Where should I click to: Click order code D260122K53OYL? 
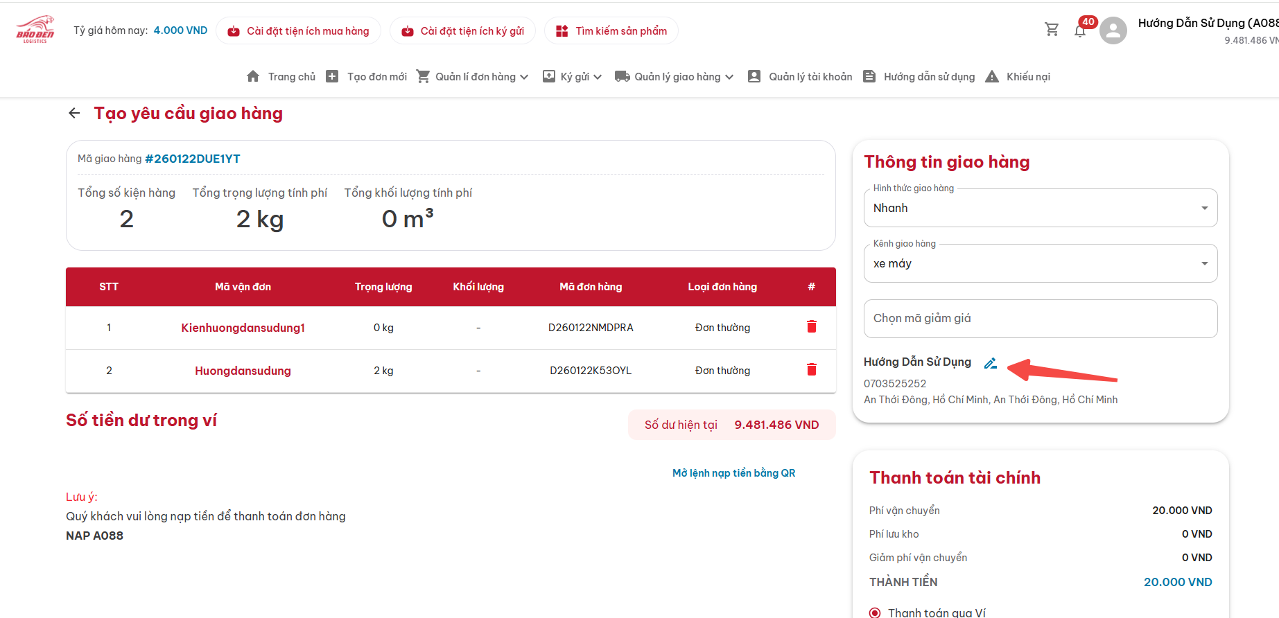tap(591, 371)
